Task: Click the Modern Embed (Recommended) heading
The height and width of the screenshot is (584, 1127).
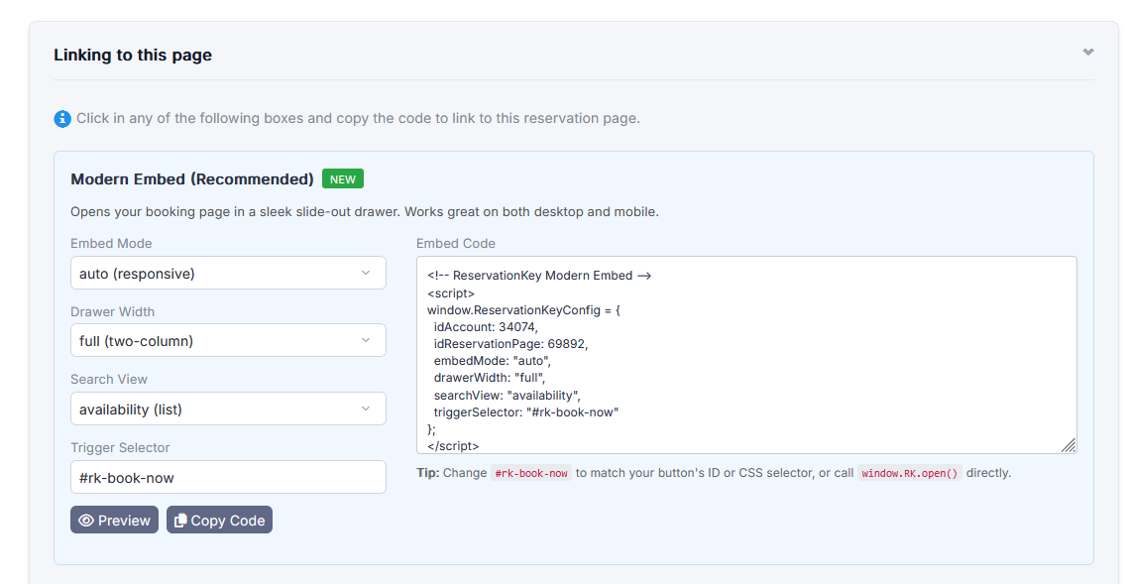Action: (x=192, y=179)
